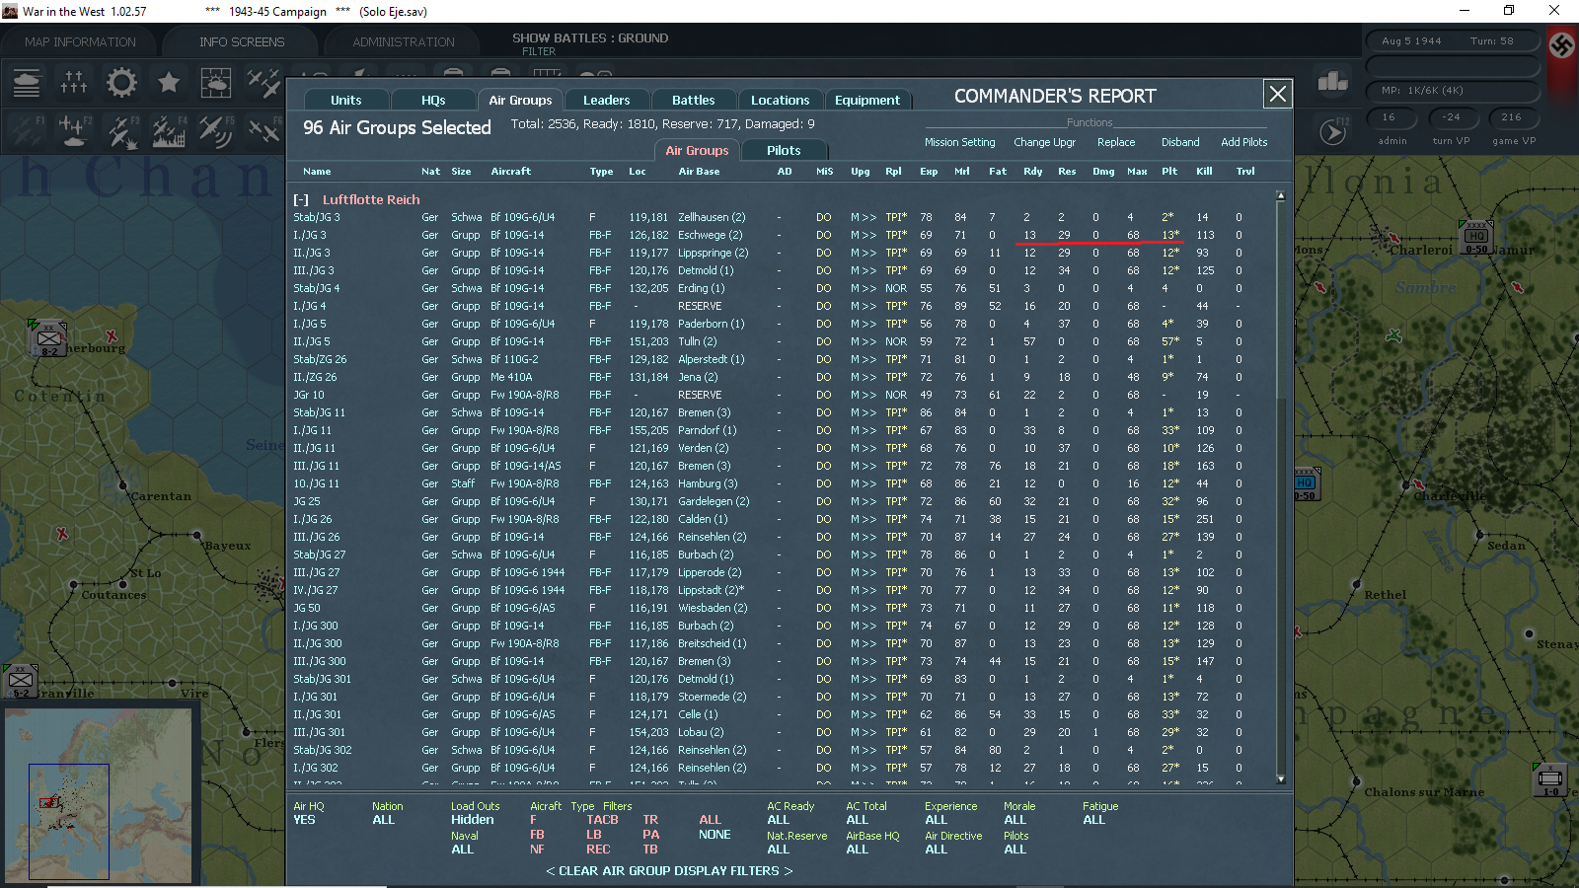Change the Nation filter value ALL
Image resolution: width=1579 pixels, height=888 pixels.
[x=383, y=820]
